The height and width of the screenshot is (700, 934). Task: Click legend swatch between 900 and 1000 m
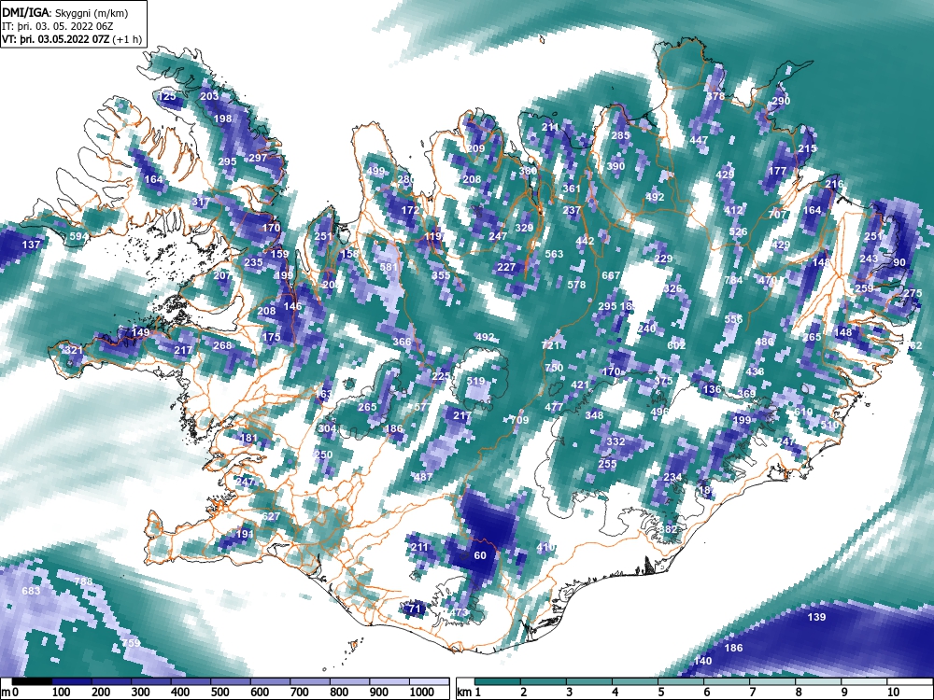(x=389, y=681)
